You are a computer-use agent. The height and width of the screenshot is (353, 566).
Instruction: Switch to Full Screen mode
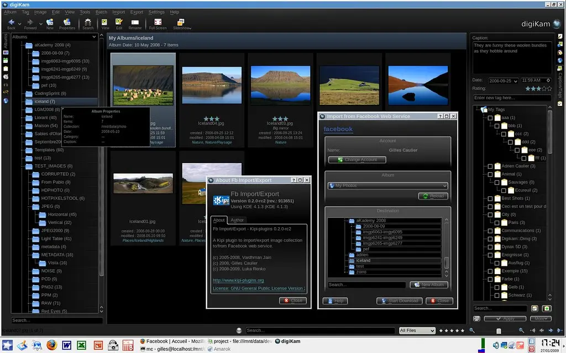pos(158,22)
